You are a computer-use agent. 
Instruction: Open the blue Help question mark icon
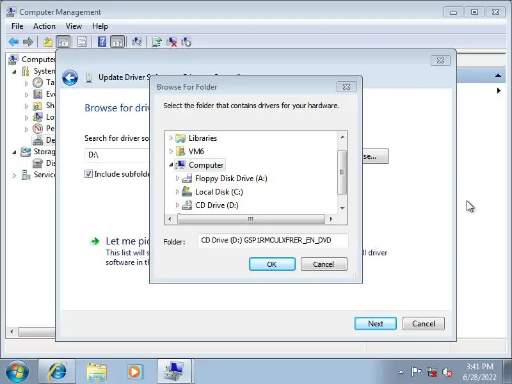[x=102, y=42]
